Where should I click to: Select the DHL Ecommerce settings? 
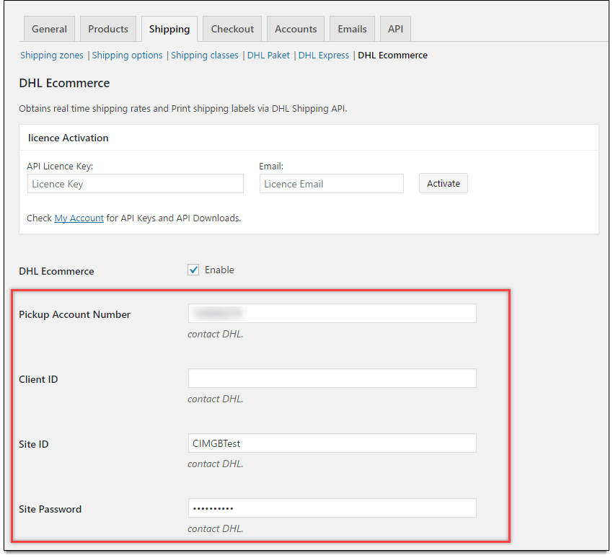392,55
